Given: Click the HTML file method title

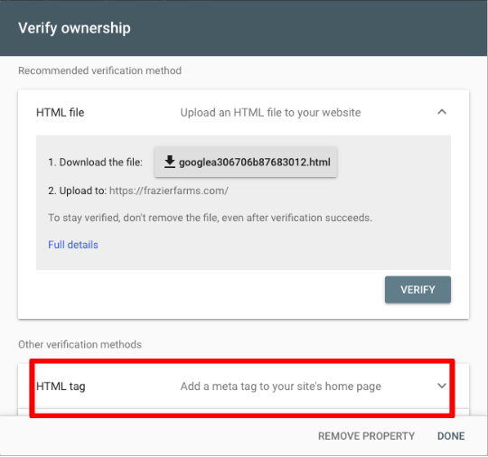Looking at the screenshot, I should point(61,112).
